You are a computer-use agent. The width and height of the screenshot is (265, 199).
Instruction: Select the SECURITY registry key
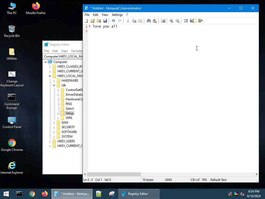68,127
